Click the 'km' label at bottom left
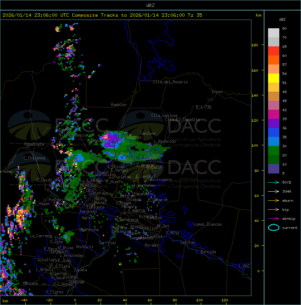 pos(5,301)
